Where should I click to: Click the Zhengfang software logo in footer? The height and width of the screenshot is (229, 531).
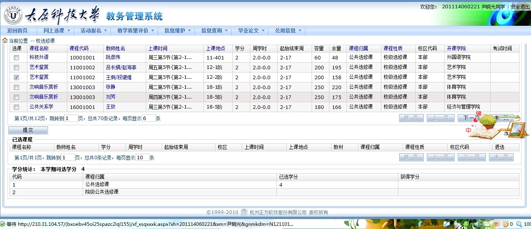coord(244,212)
